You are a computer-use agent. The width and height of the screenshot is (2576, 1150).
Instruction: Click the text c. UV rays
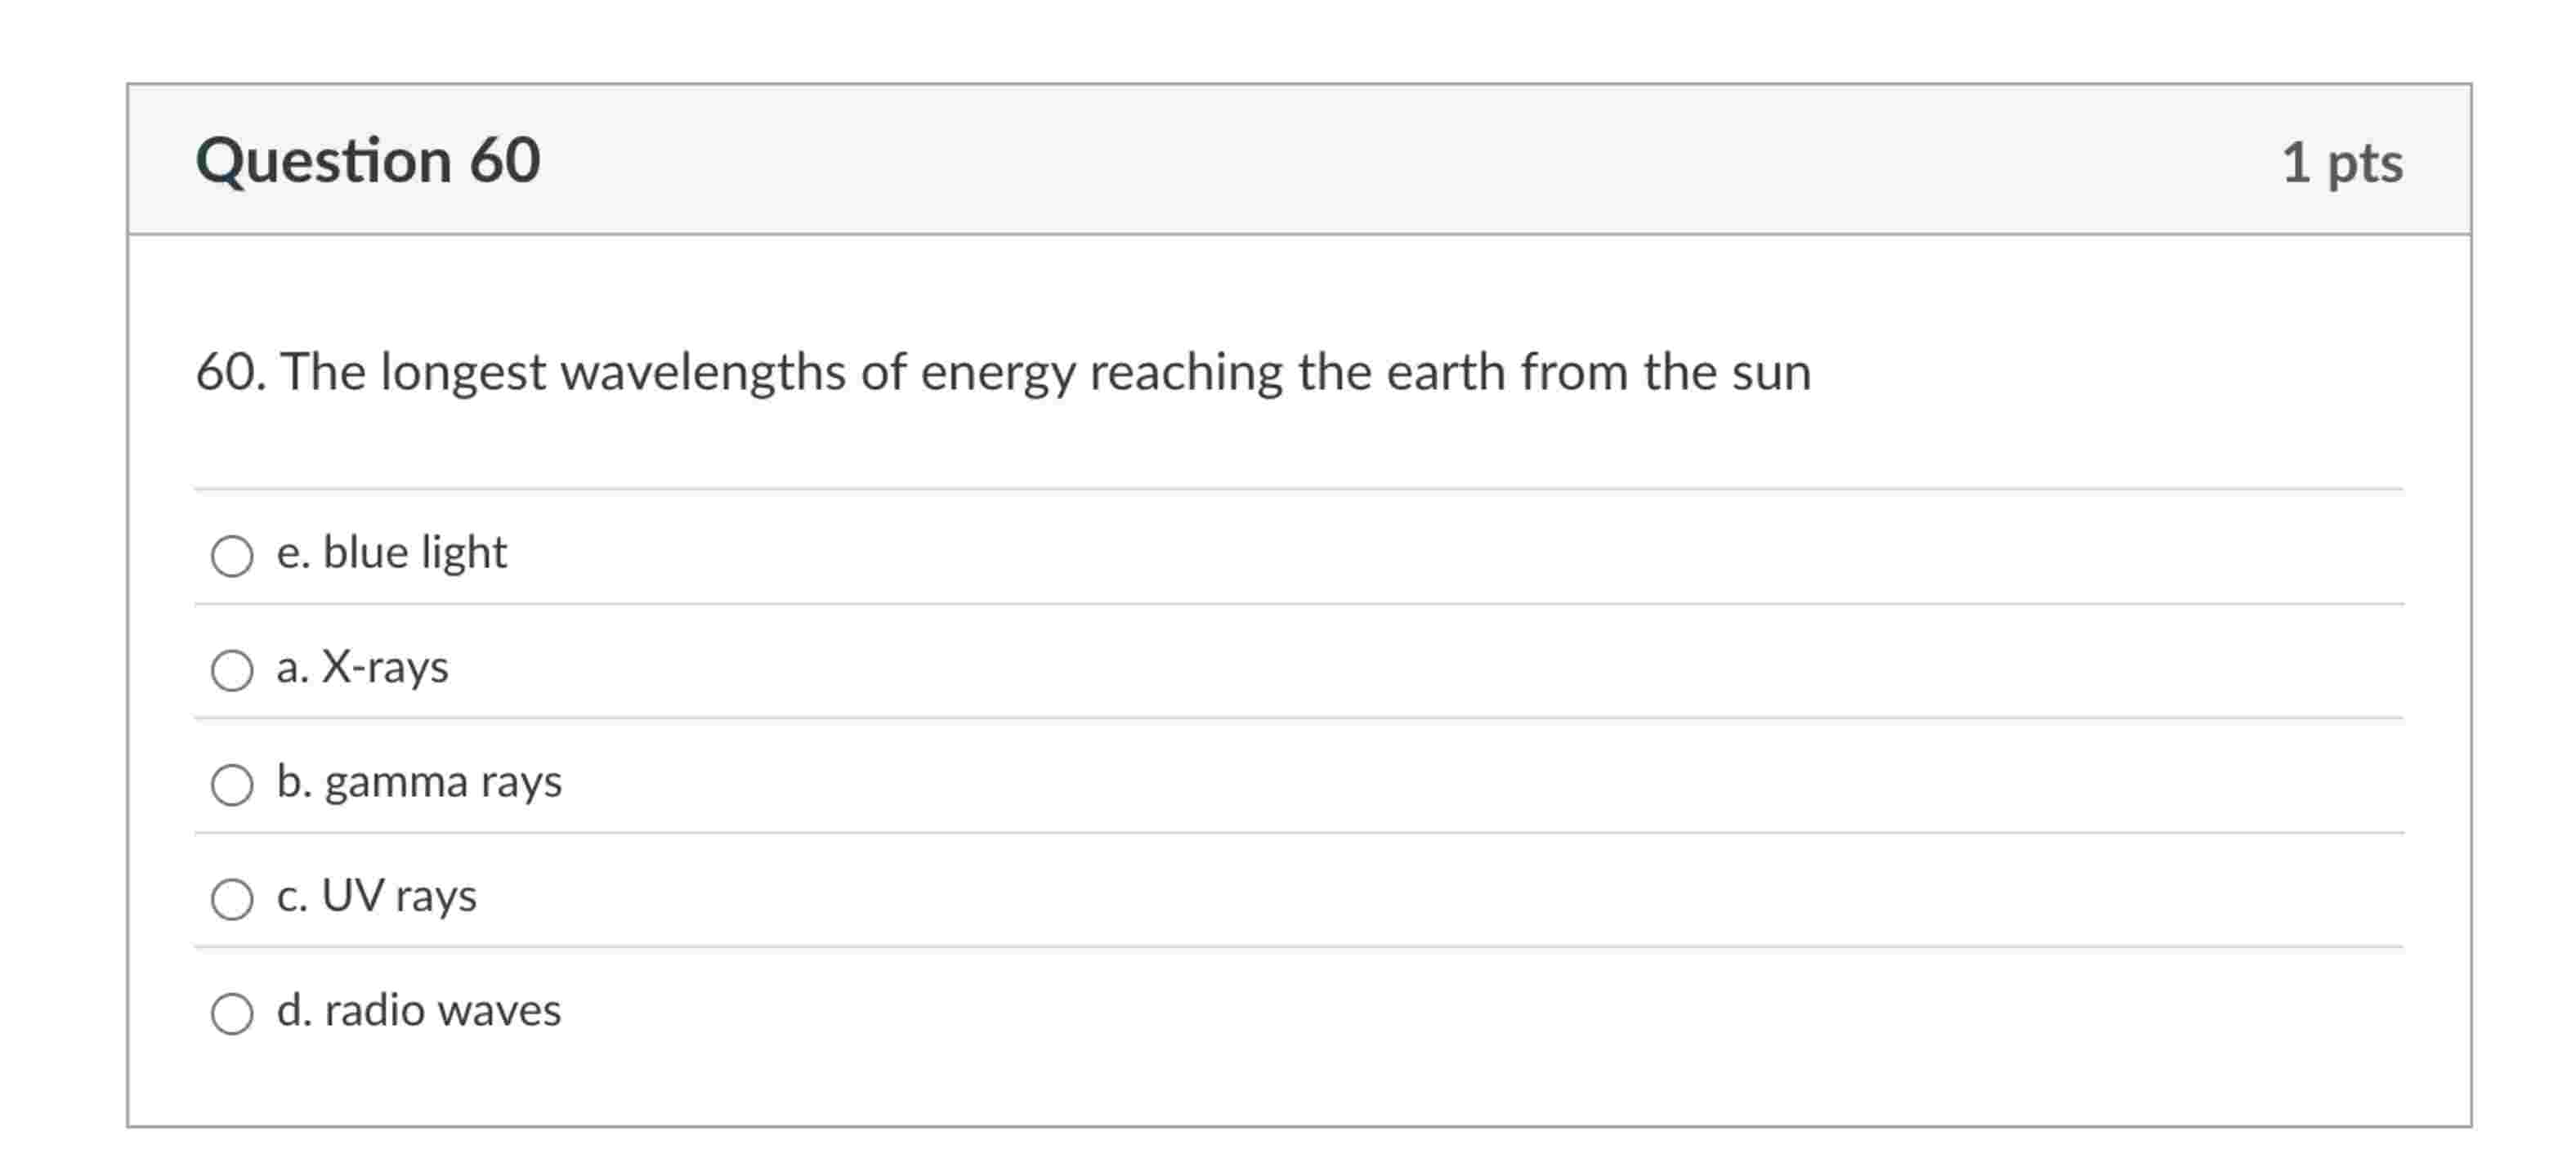(x=377, y=897)
